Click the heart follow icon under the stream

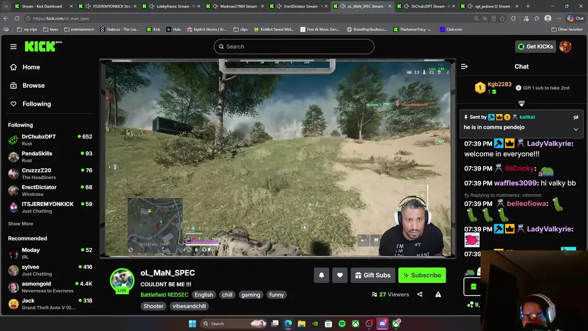tap(340, 275)
